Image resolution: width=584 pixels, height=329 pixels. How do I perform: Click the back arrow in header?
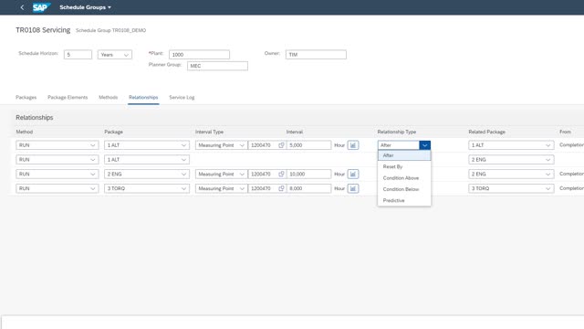point(22,7)
